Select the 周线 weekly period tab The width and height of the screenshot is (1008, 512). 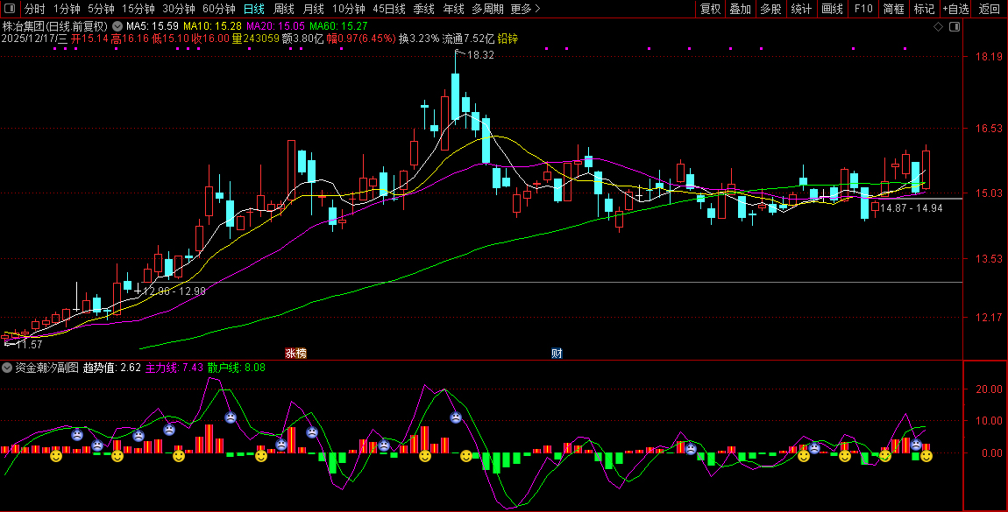pos(284,9)
